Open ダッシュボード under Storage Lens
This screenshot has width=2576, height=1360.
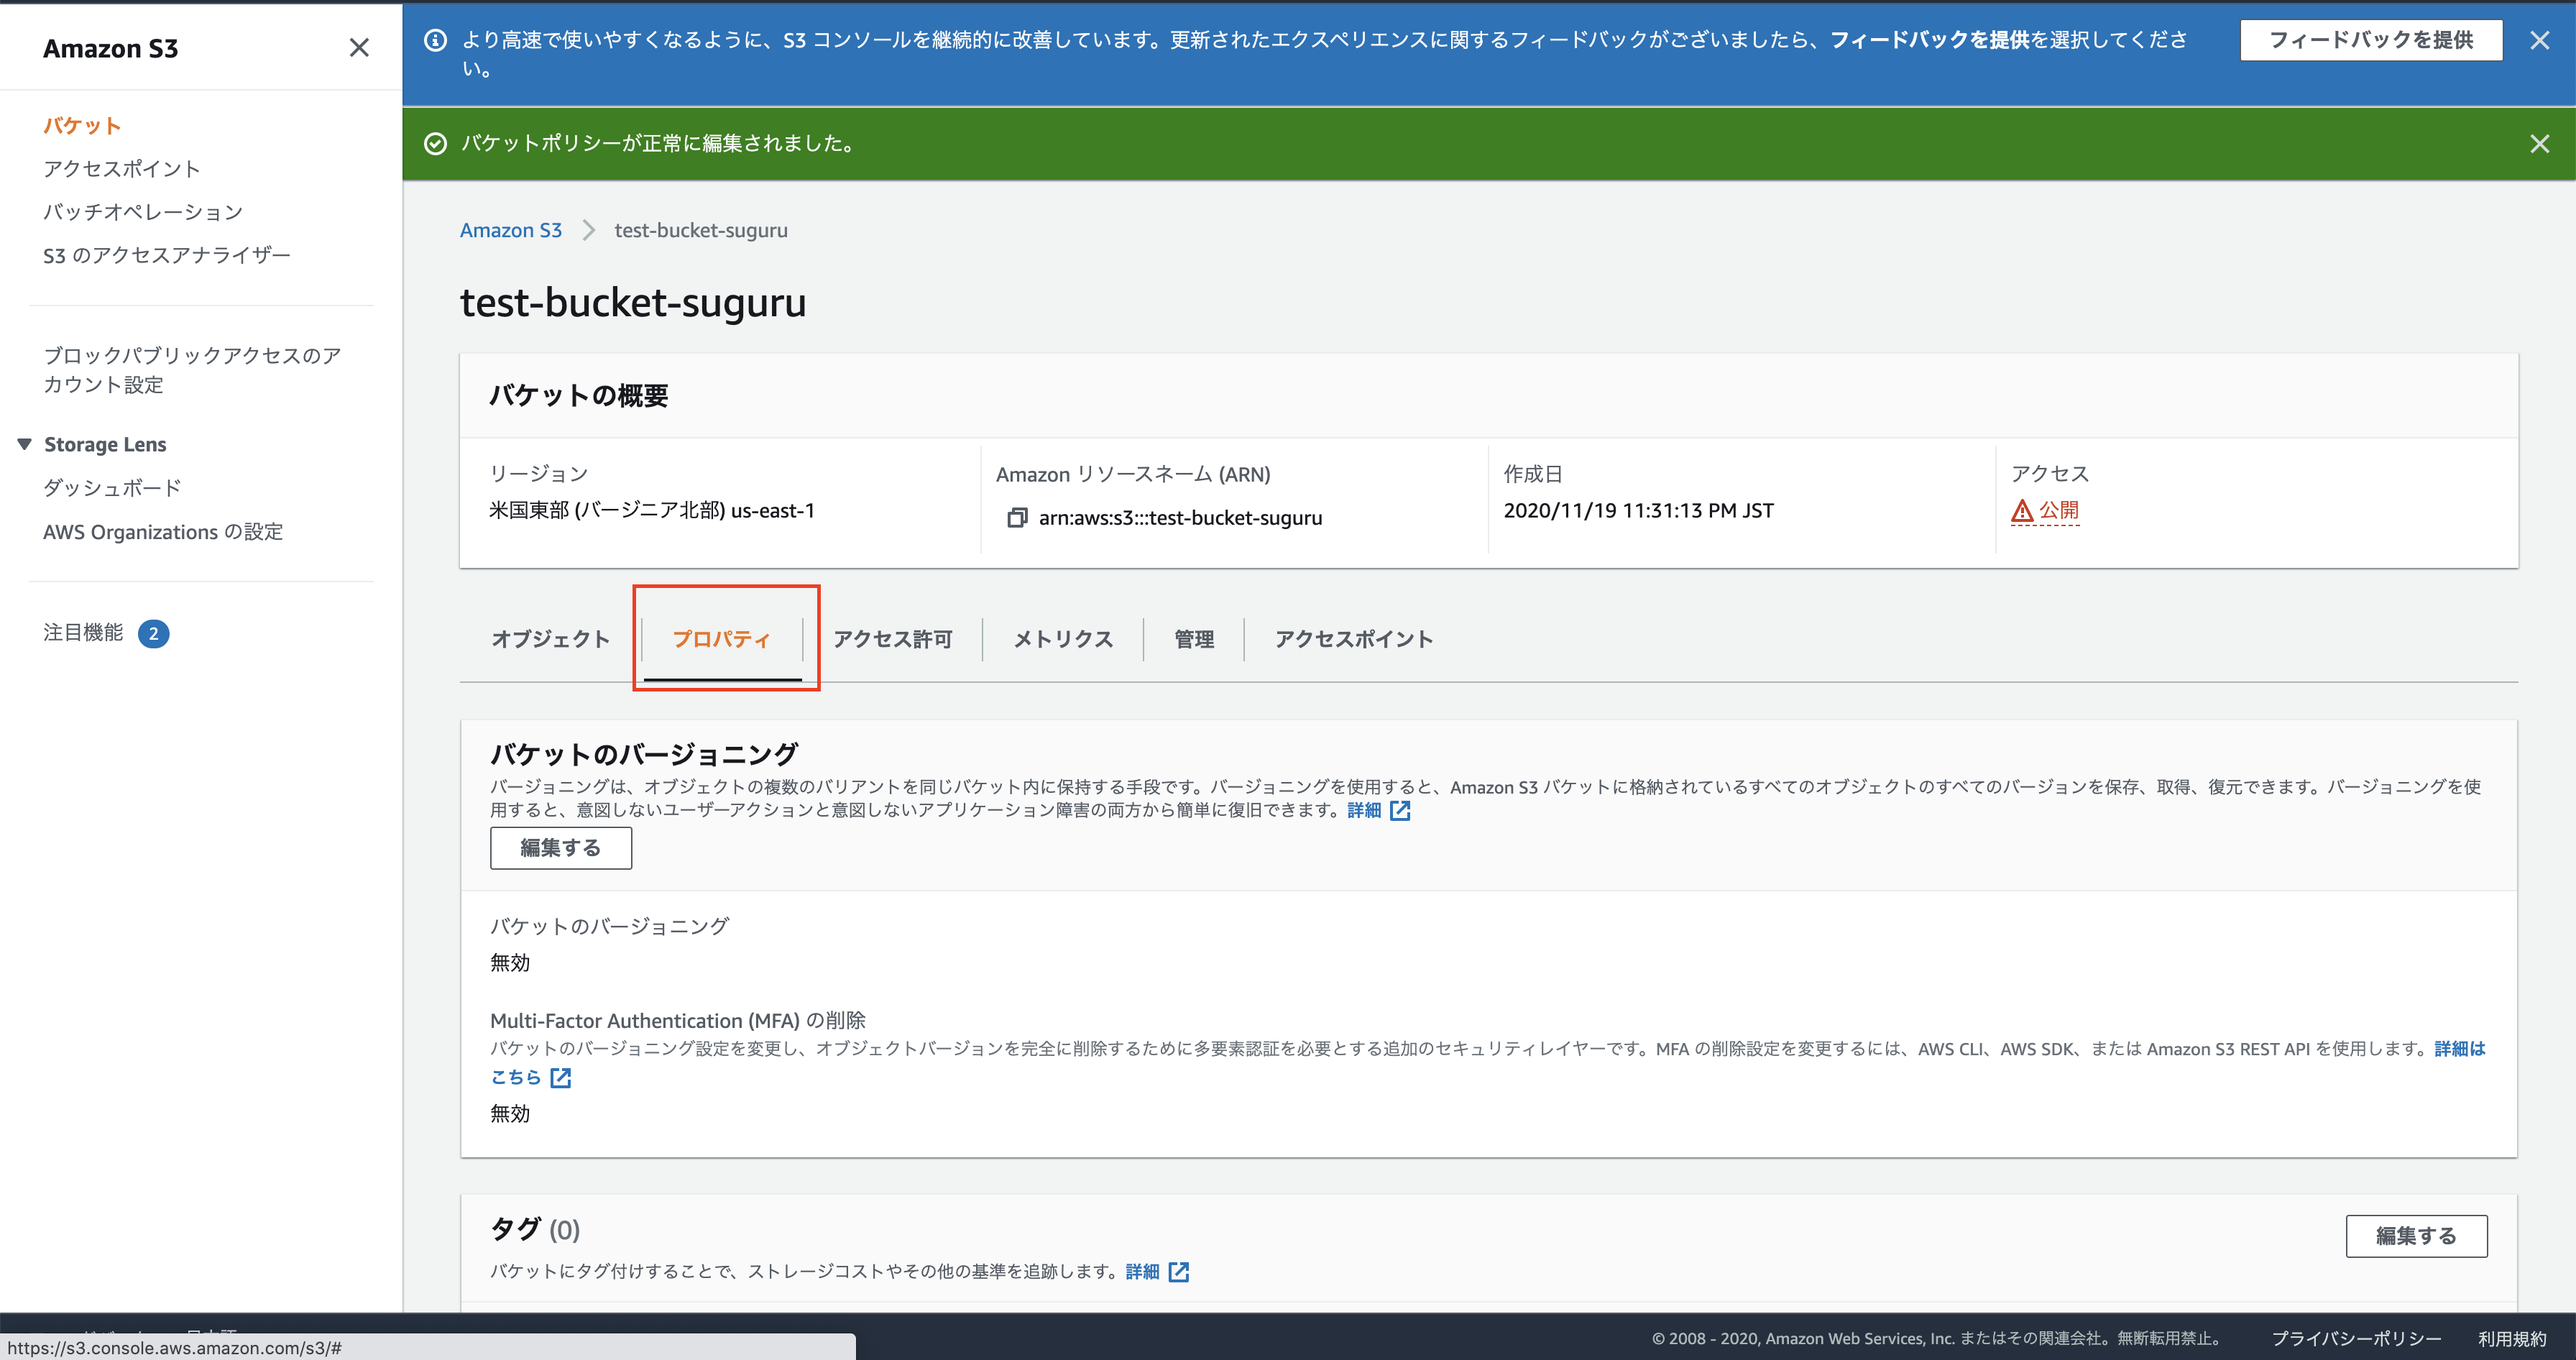[x=112, y=488]
